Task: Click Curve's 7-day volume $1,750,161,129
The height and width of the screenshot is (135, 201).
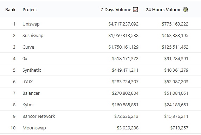Action: pyautogui.click(x=123, y=47)
